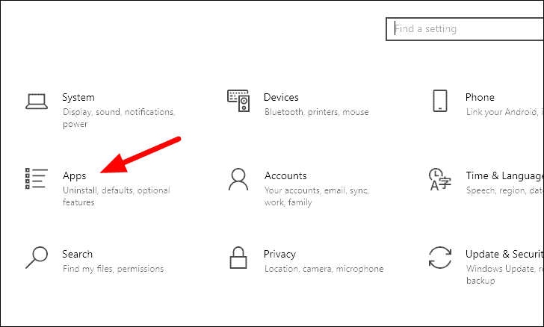Click the Privacy padlock icon
Screen dimensions: 544x327
tap(238, 258)
